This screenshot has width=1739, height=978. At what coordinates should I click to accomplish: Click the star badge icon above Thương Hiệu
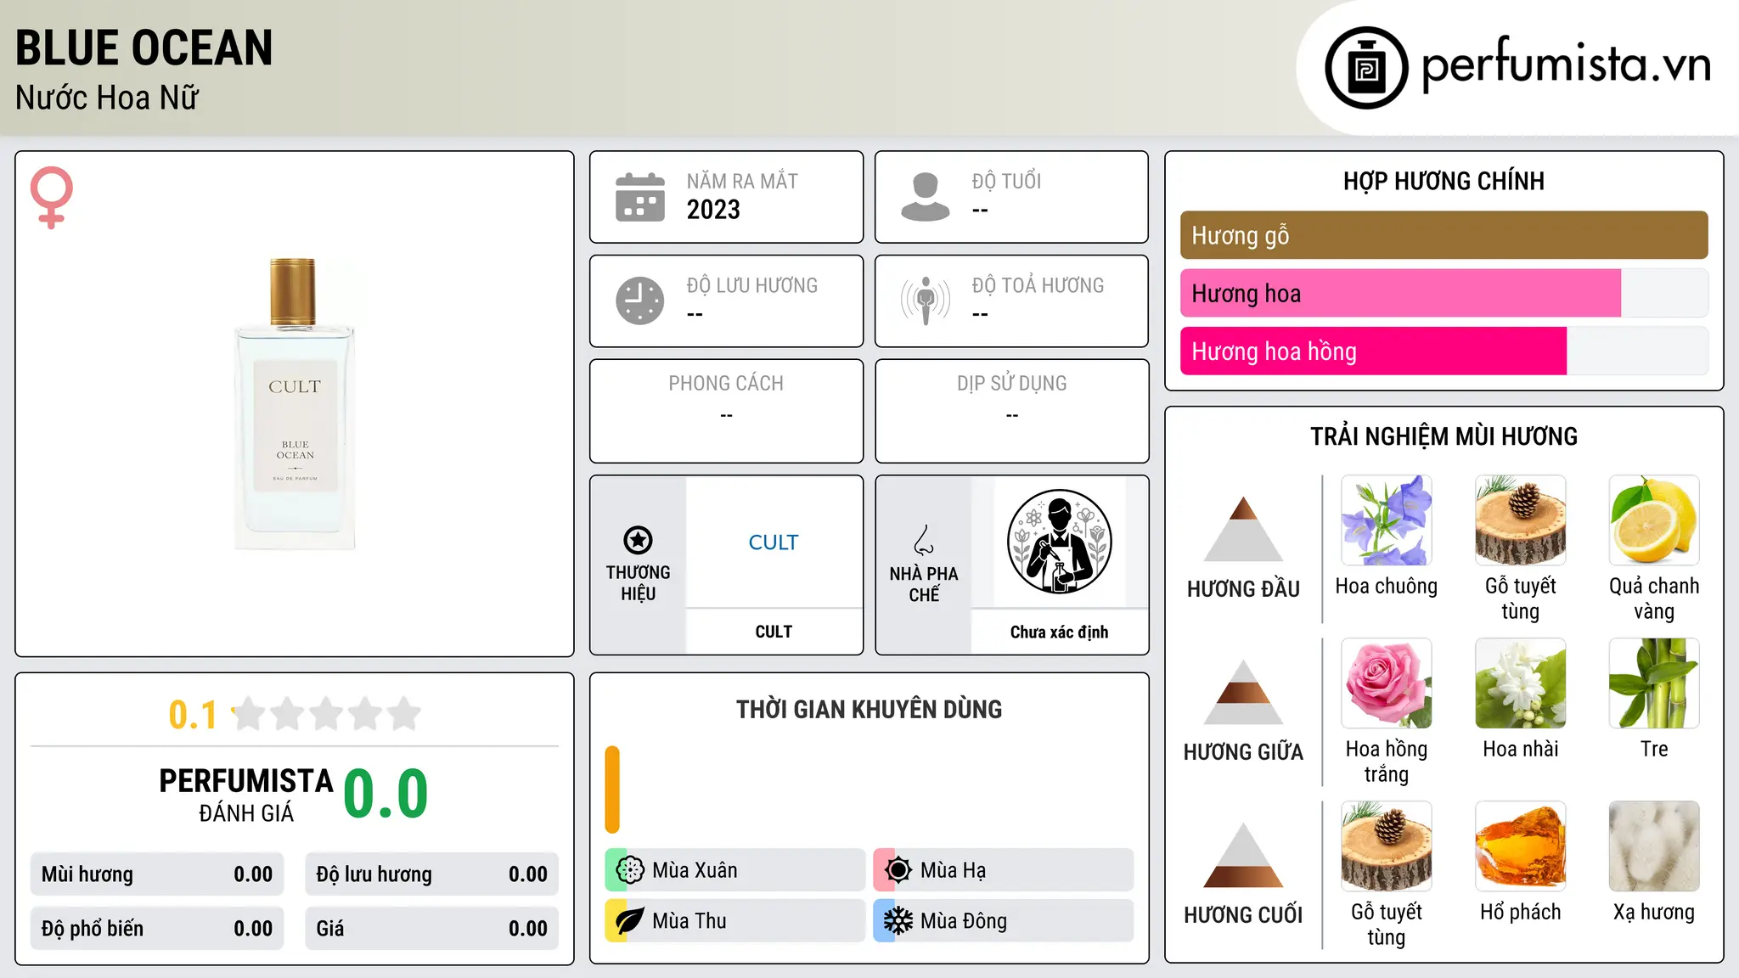pos(638,540)
